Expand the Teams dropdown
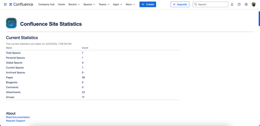Viewport: 260px width, 126px height. pos(104,4)
